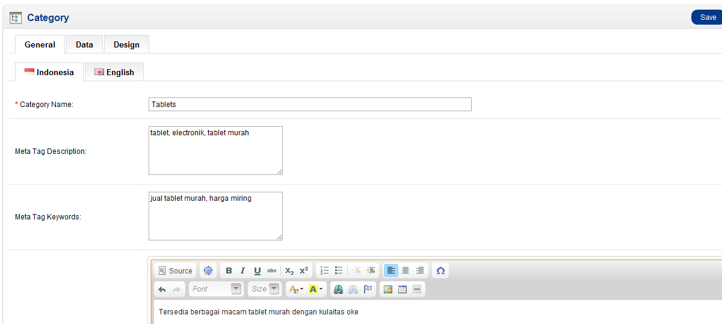Click the underline icon
Image resolution: width=722 pixels, height=324 pixels.
(258, 271)
